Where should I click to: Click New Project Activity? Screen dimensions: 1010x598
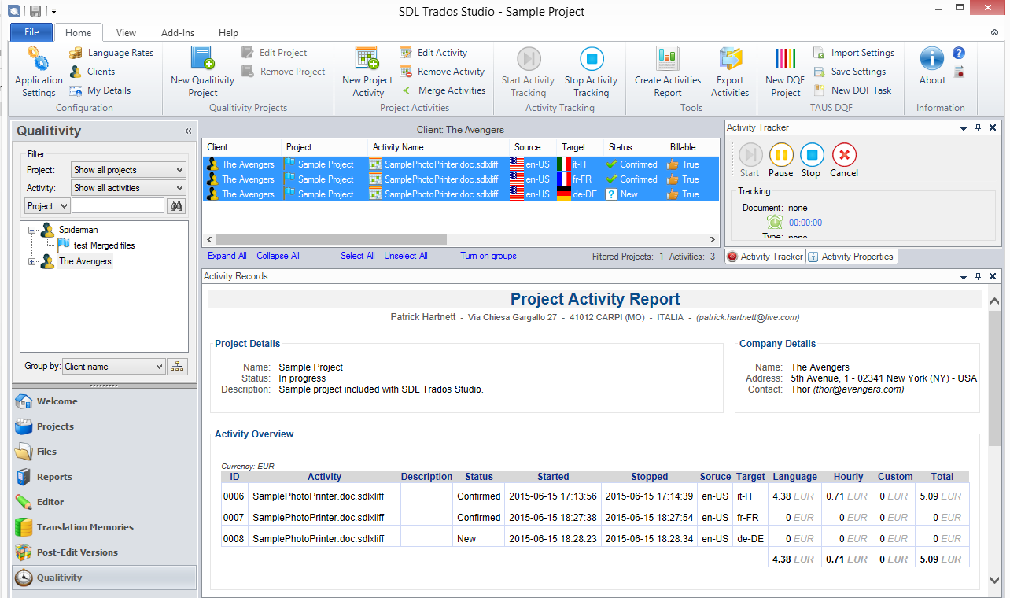[x=367, y=72]
